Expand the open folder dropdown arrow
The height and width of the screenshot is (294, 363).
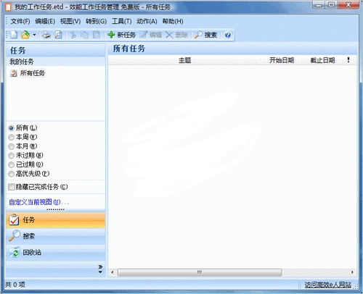[34, 35]
